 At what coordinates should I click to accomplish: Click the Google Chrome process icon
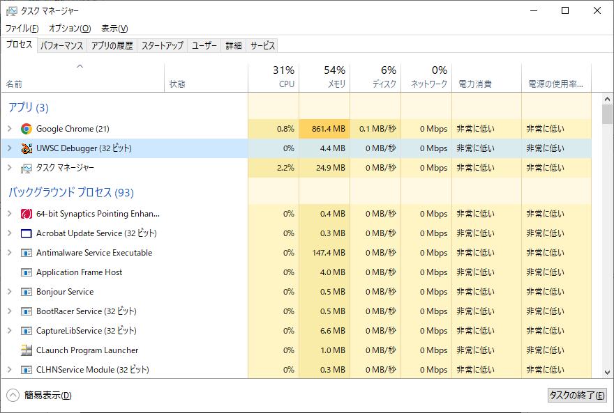click(x=27, y=129)
